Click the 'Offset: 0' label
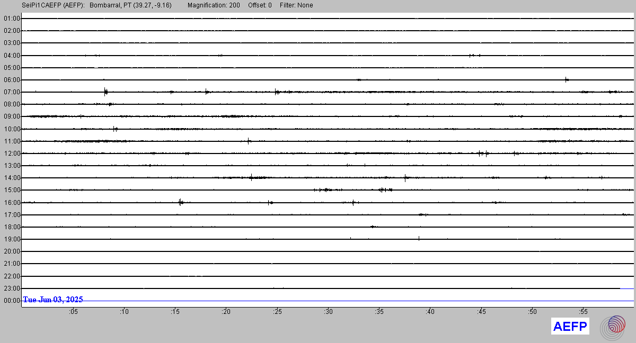Viewport: 636px width, 343px height. coord(260,5)
